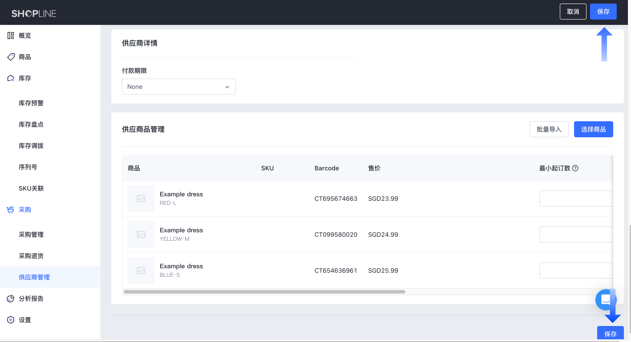The image size is (631, 342).
Task: Go to 序列号 page
Action: coord(28,167)
